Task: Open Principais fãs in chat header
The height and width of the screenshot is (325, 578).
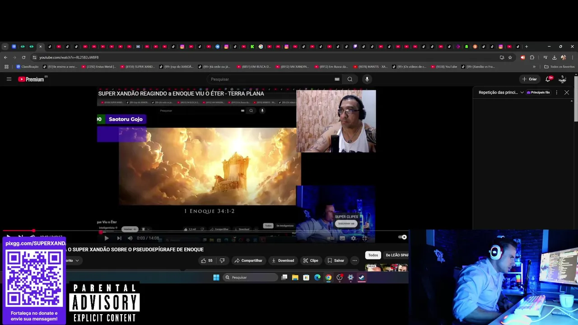Action: pos(538,93)
